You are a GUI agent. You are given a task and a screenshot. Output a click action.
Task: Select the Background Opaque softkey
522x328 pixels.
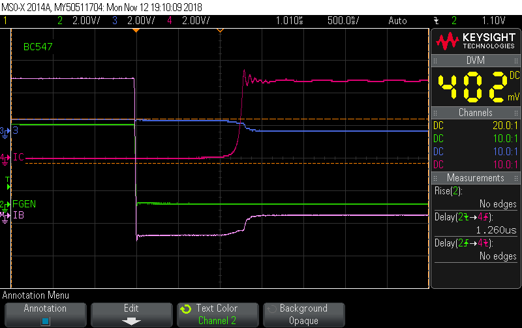point(303,315)
